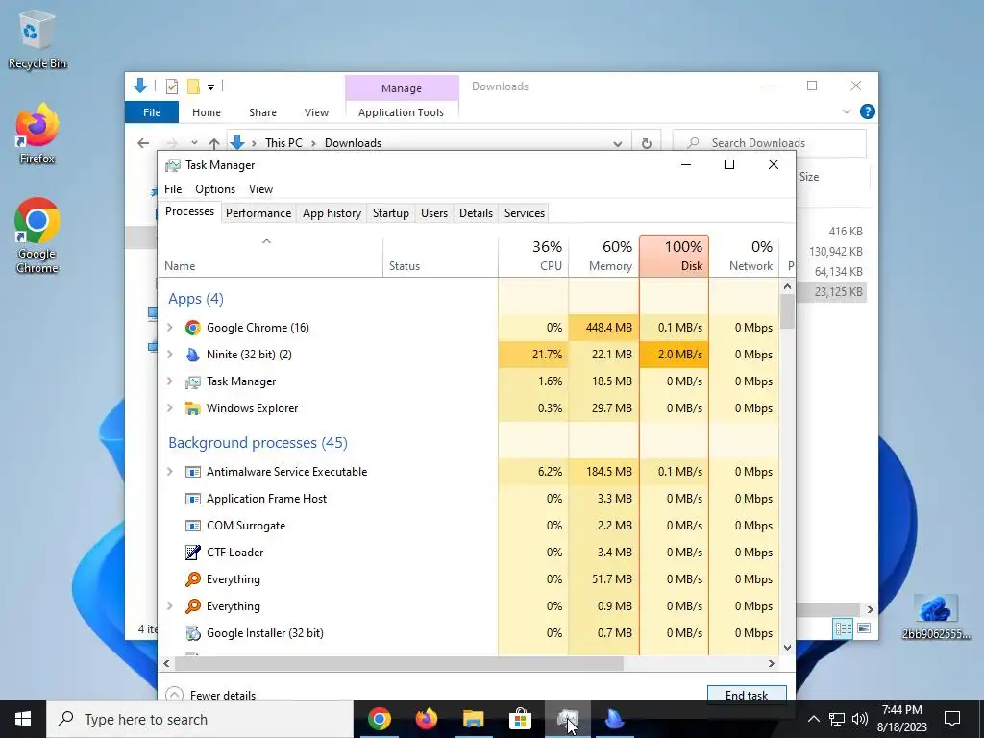Sort processes by Memory column

coord(604,257)
